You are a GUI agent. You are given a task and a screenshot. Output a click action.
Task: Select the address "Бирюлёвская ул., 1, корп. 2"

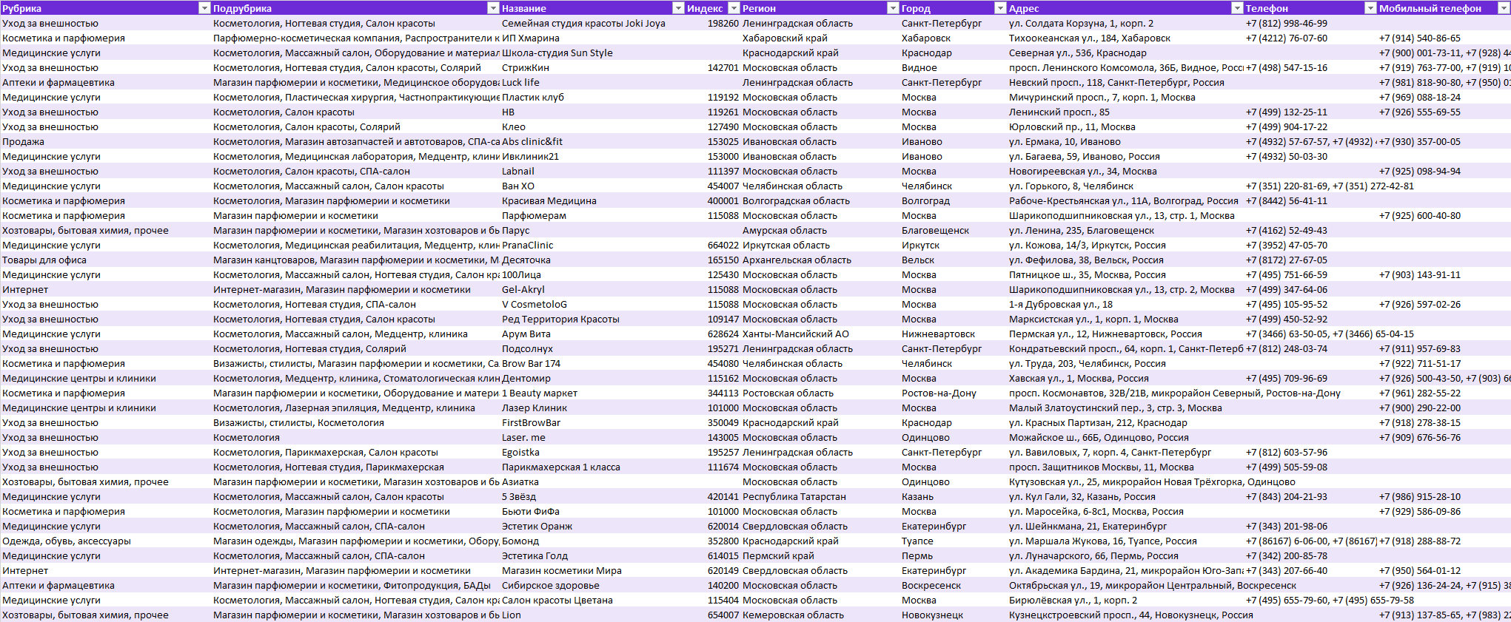tap(1125, 600)
